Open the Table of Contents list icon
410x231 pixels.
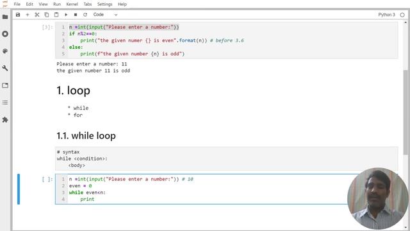[5, 103]
